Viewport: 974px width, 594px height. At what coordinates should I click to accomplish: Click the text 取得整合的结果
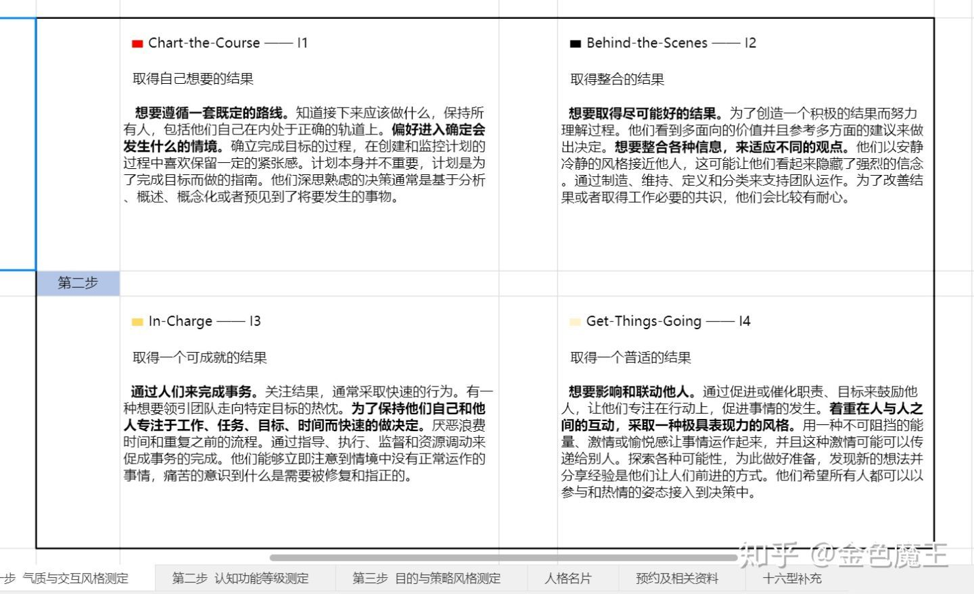[x=617, y=79]
